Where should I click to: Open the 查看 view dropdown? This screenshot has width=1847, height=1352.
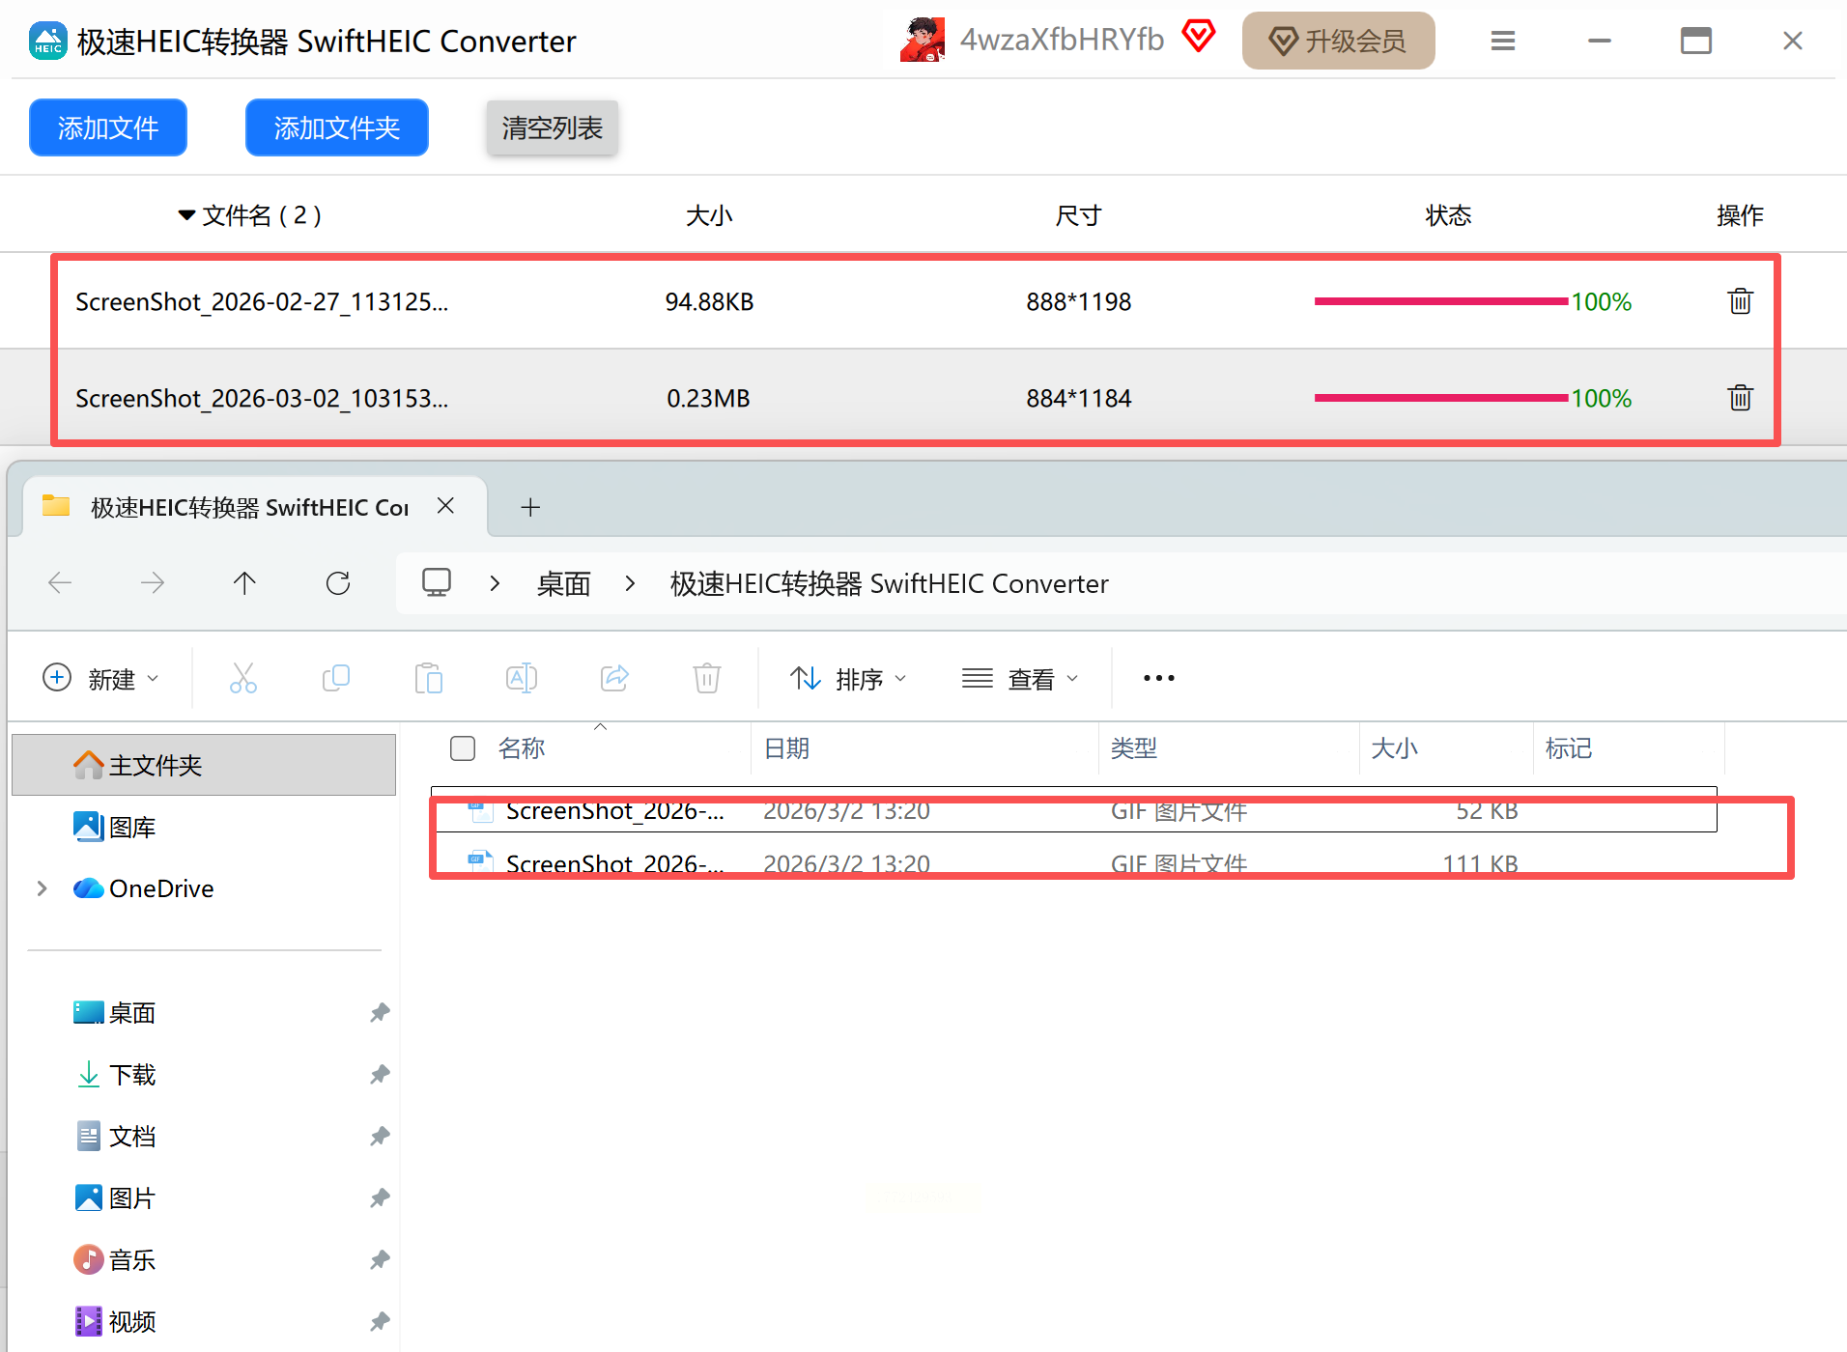point(1020,679)
